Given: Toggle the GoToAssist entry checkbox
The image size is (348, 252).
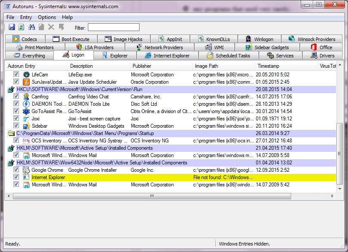Looking at the screenshot, I should click(x=16, y=111).
